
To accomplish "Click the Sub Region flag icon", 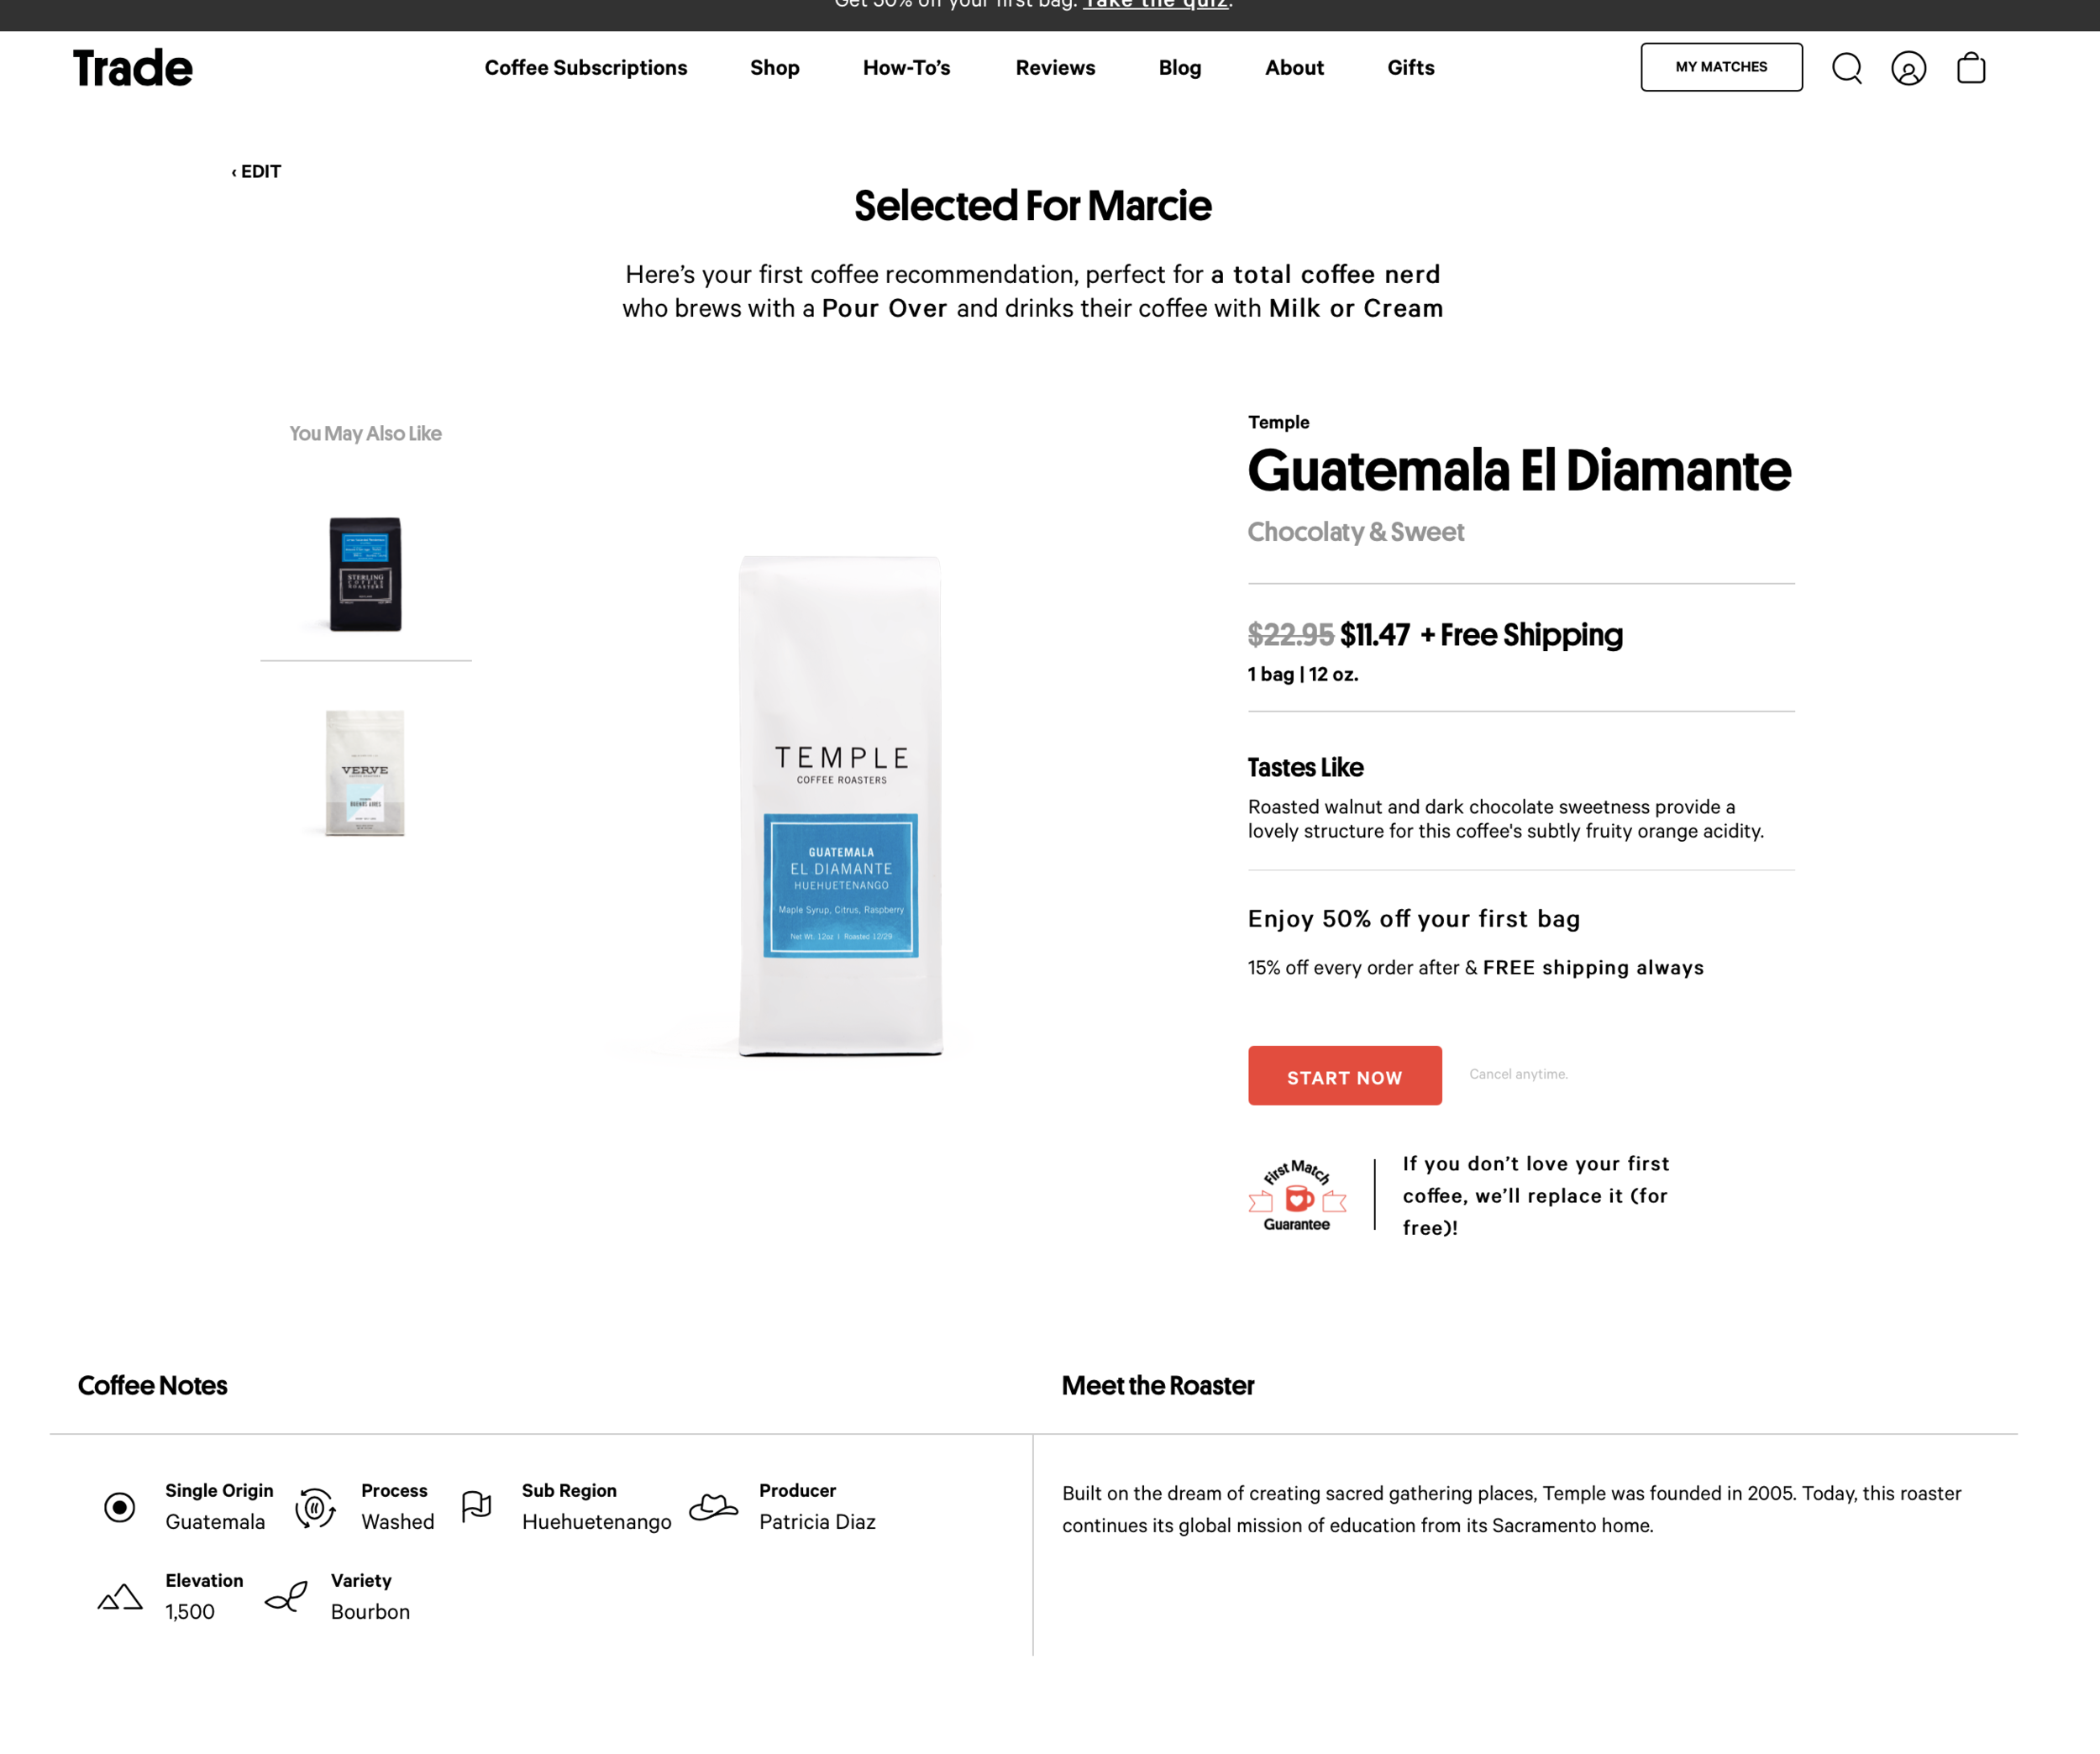I will coord(480,1505).
